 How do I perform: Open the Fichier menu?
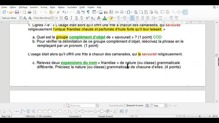[x=4, y=7]
